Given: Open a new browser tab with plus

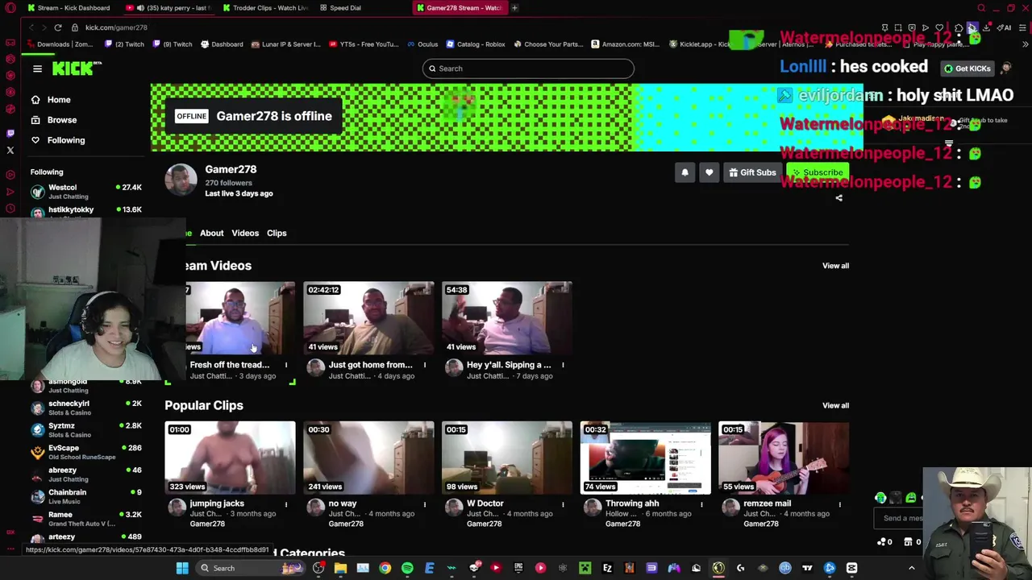Looking at the screenshot, I should [x=514, y=8].
